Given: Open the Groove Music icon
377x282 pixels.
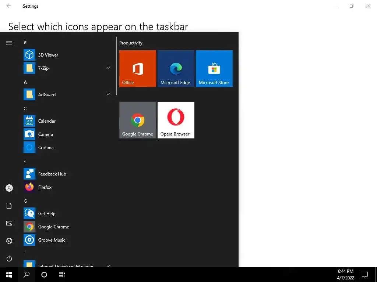Looking at the screenshot, I should [x=29, y=240].
